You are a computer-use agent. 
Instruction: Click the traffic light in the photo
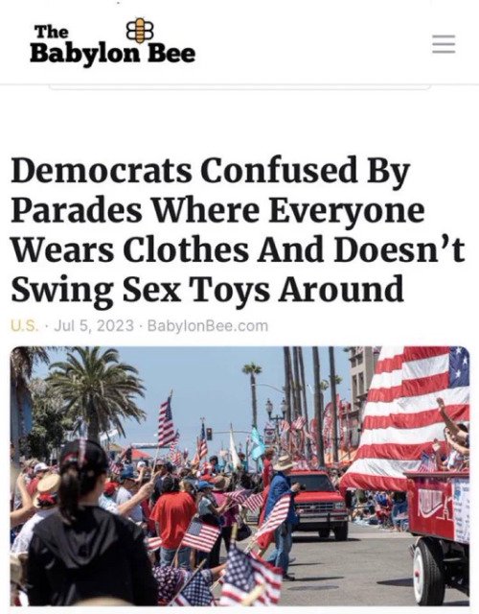[209, 434]
